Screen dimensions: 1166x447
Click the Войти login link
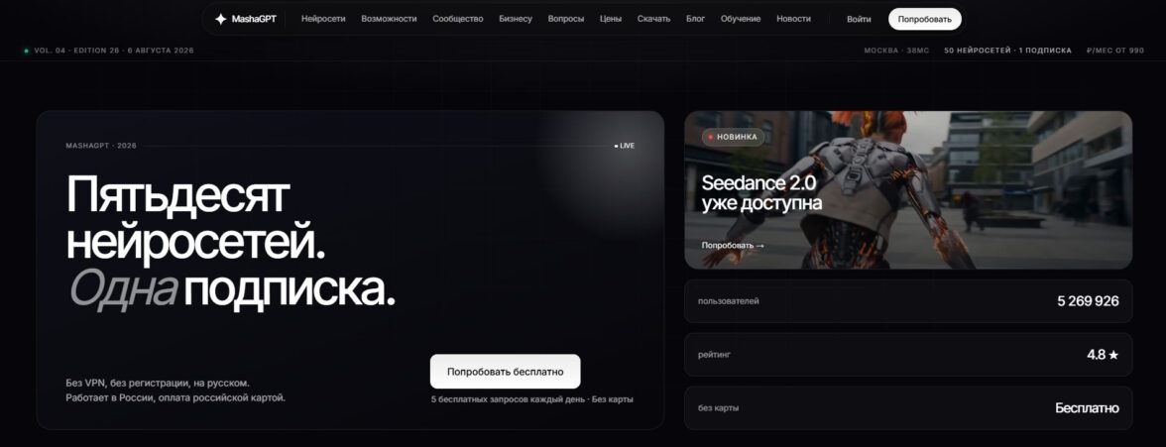click(859, 19)
